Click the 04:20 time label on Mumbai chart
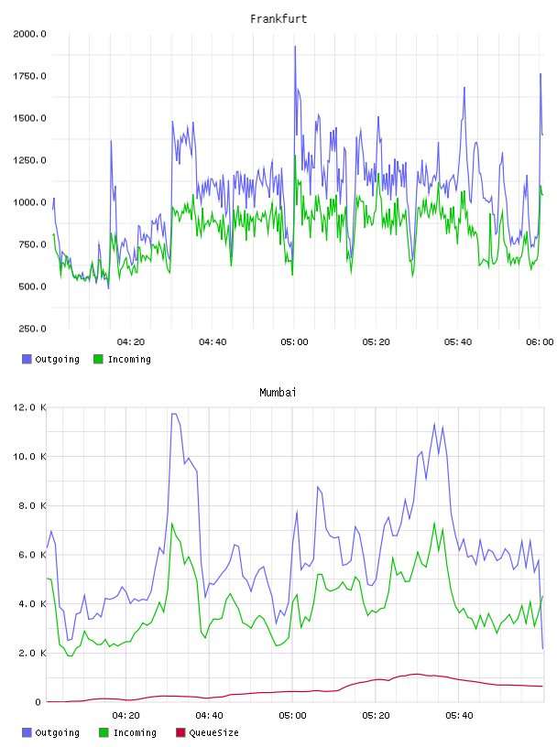This screenshot has width=557, height=747. (x=126, y=716)
